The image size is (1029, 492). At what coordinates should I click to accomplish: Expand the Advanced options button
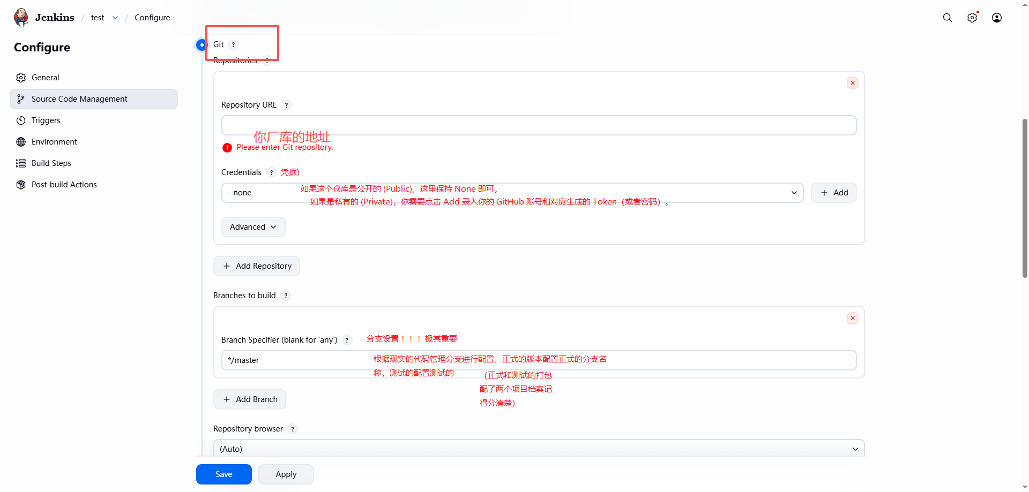click(x=253, y=227)
